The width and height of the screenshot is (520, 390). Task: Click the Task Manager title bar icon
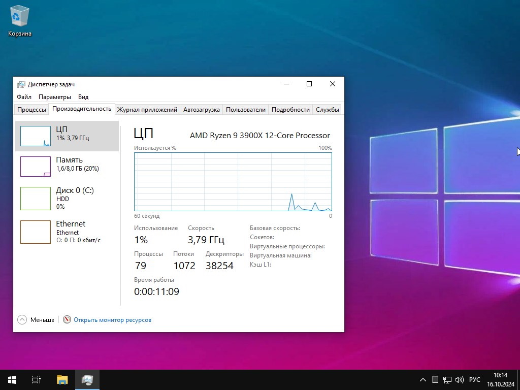tap(21, 84)
